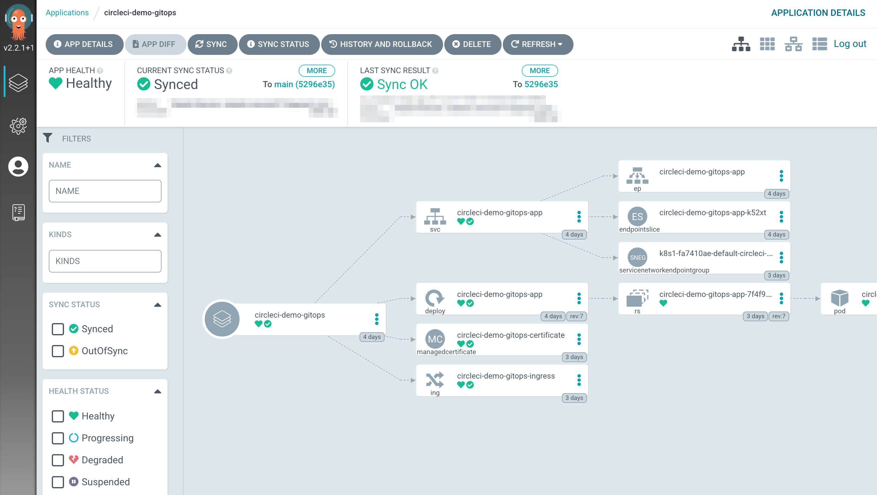Check the Degraded health filter
The height and width of the screenshot is (495, 877).
pyautogui.click(x=58, y=460)
